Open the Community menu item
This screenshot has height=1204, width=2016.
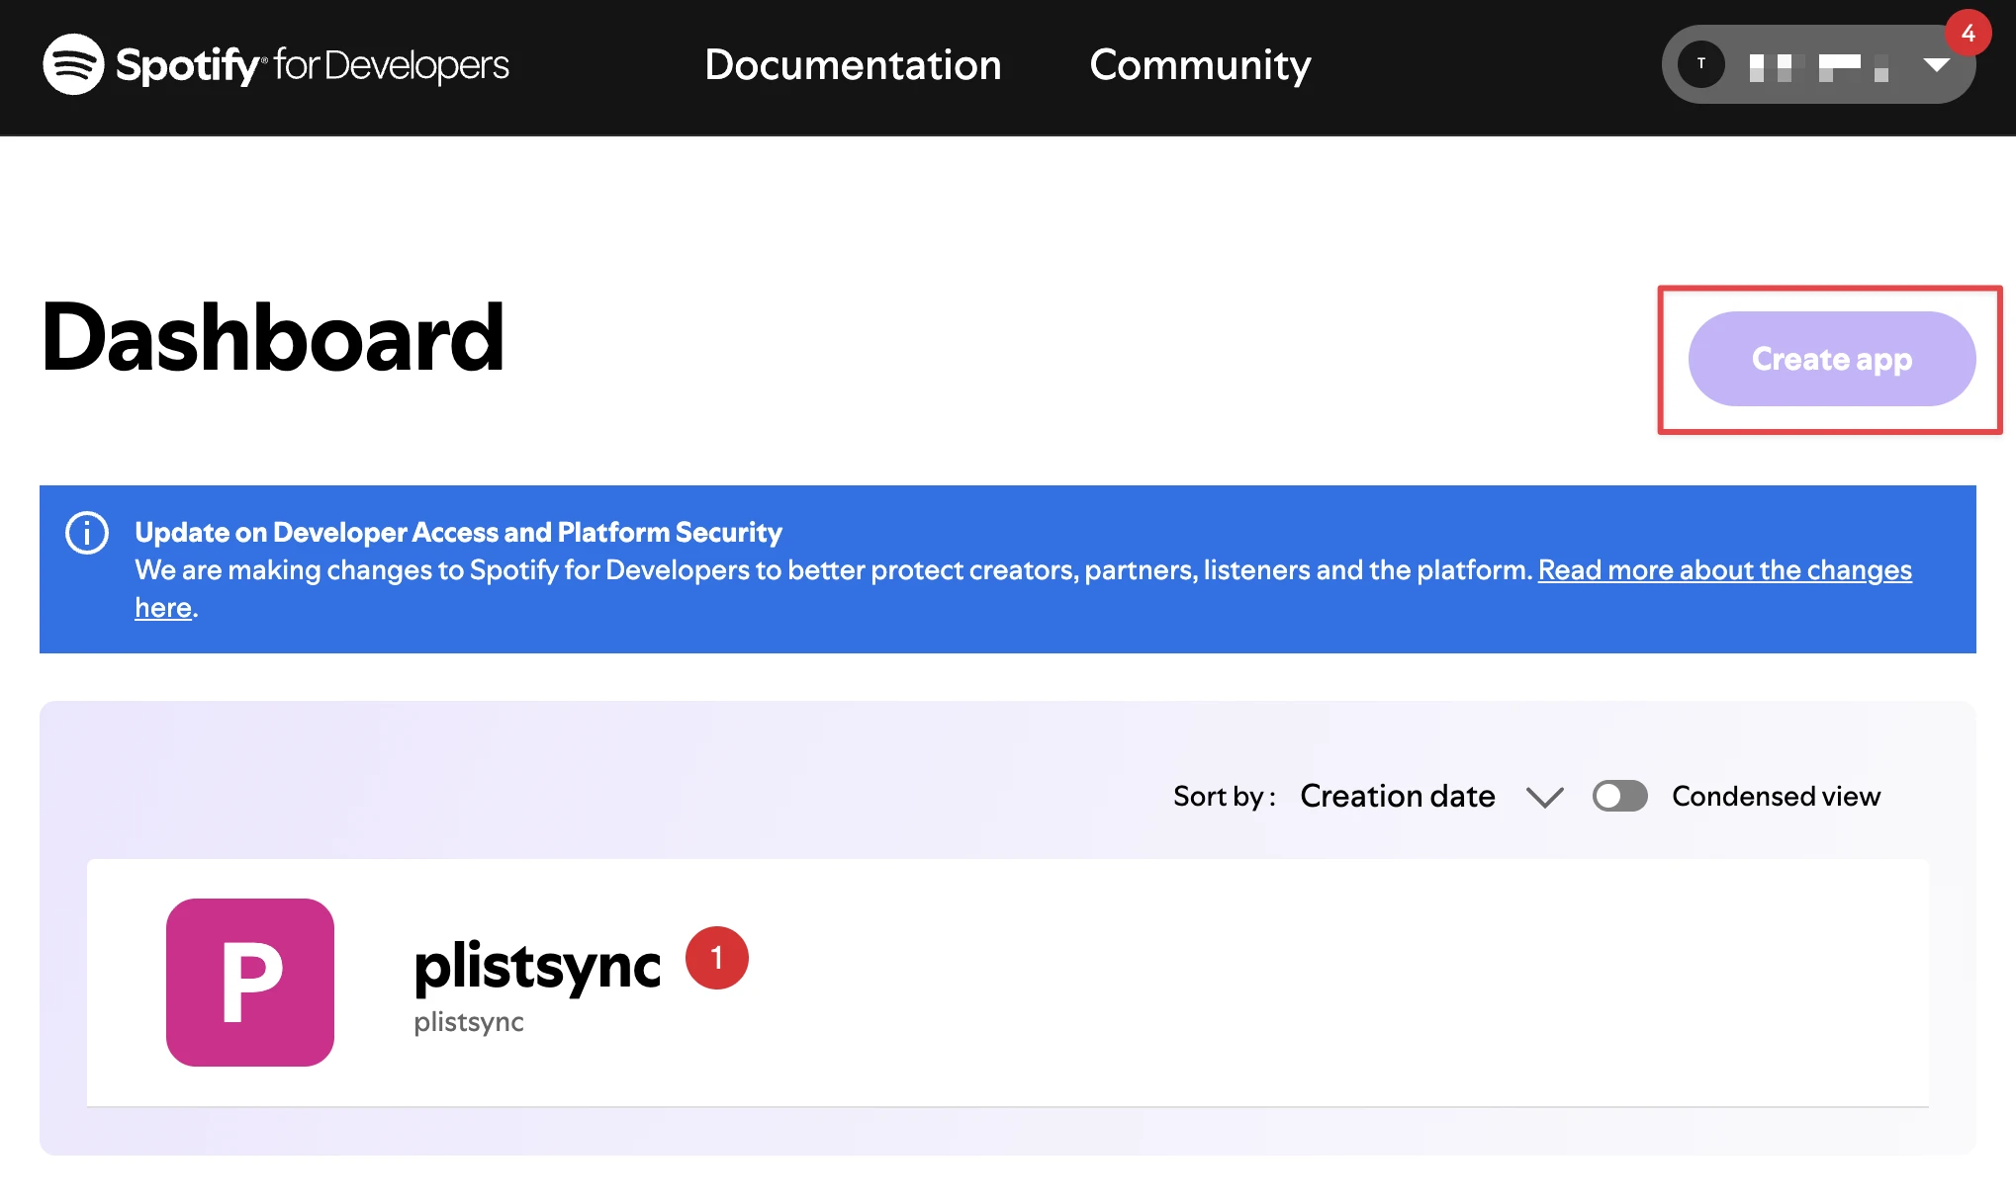pyautogui.click(x=1200, y=65)
